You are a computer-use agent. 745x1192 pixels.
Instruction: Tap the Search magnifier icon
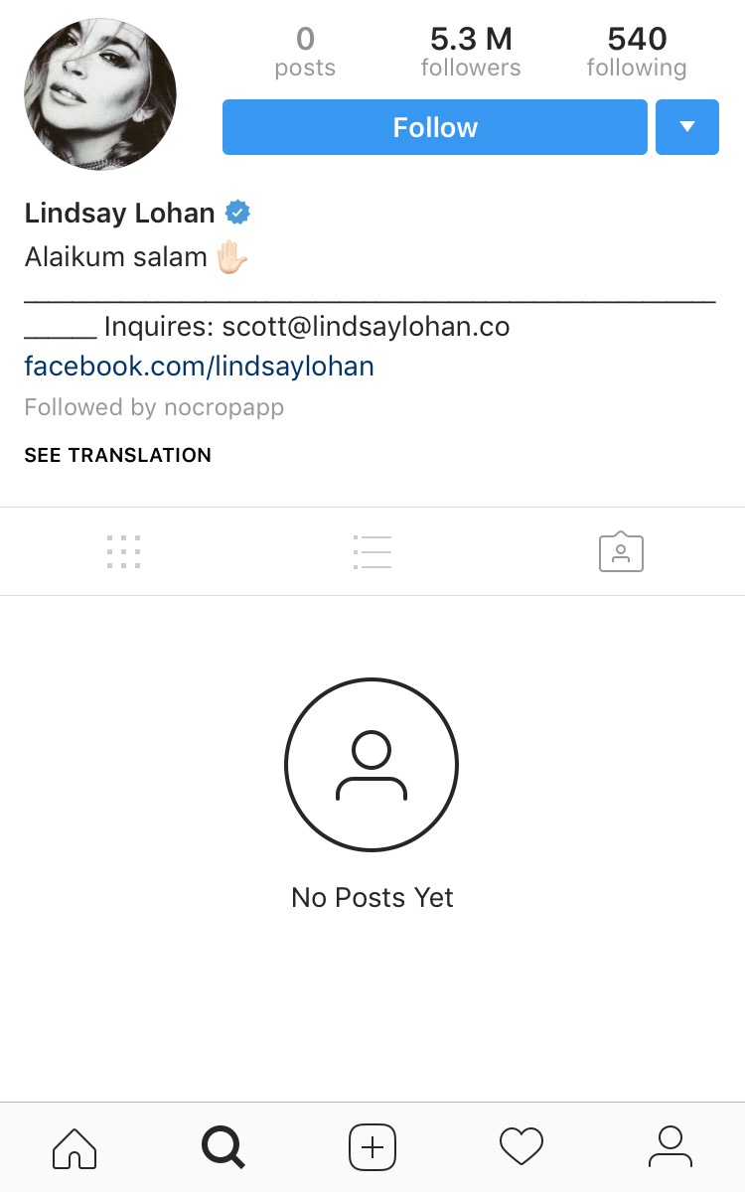click(223, 1147)
